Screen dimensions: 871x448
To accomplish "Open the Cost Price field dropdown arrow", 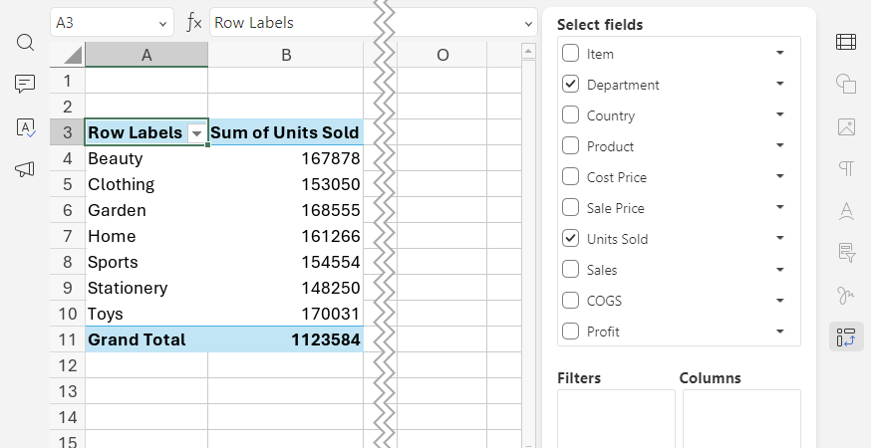I will click(780, 176).
